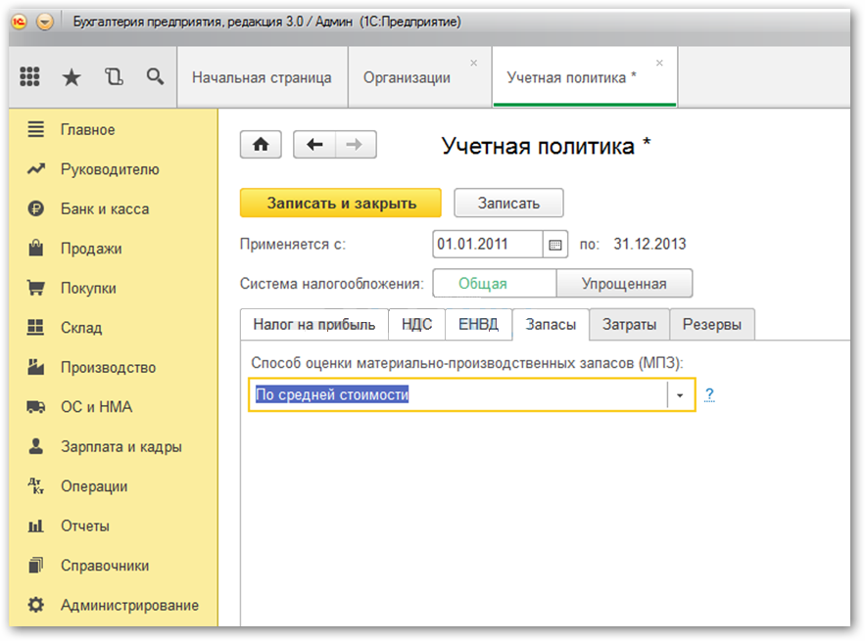The image size is (865, 641).
Task: Open Покупки section label
Action: [88, 289]
